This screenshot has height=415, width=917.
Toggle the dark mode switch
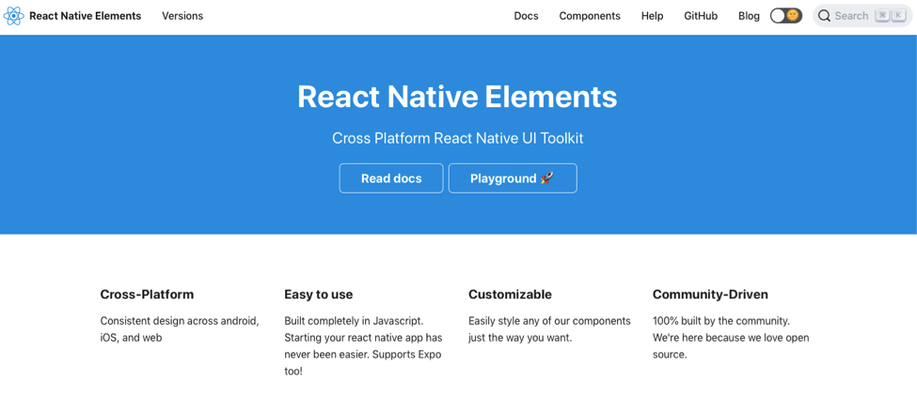[x=785, y=16]
